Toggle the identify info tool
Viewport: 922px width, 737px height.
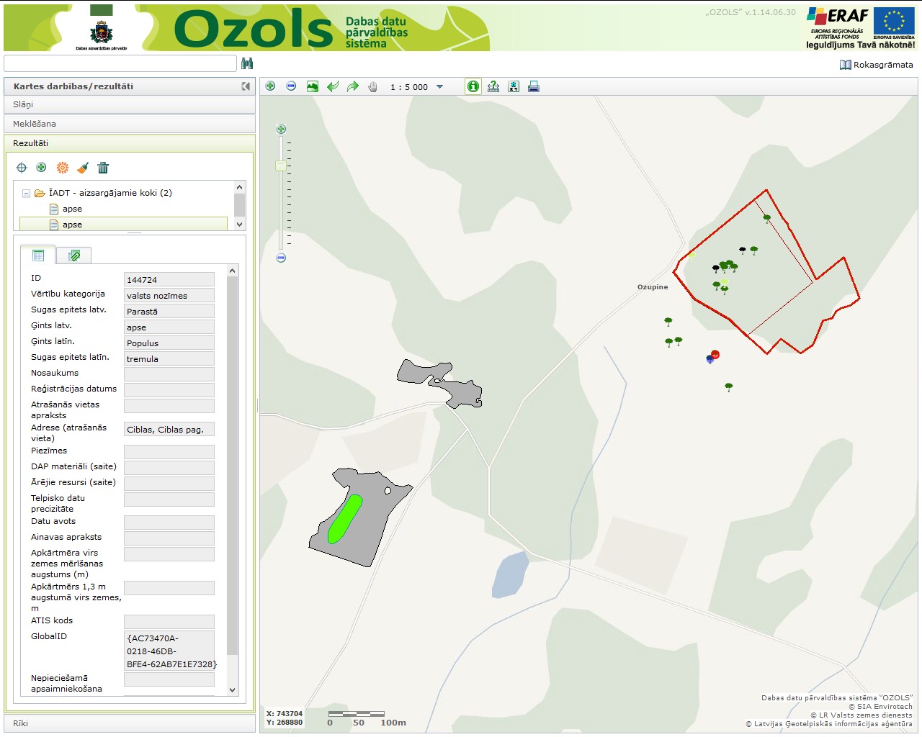473,86
